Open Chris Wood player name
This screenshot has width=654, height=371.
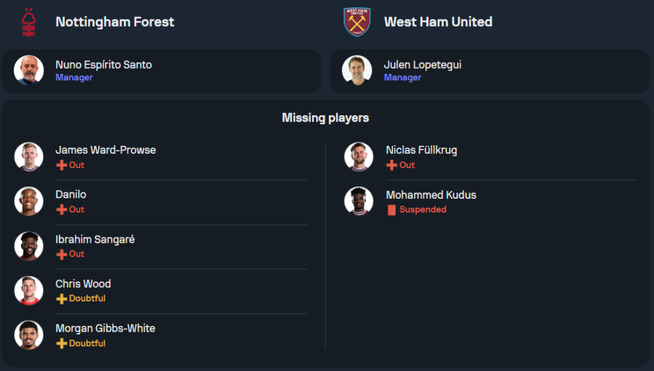coord(83,284)
